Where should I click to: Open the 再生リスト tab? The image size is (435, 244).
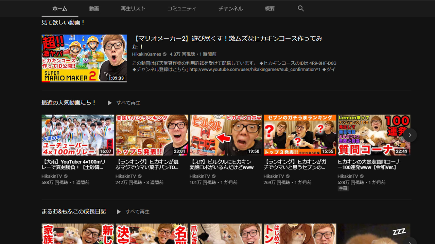tap(133, 8)
